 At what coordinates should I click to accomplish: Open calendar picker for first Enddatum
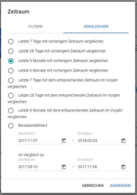pyautogui.click(x=123, y=141)
